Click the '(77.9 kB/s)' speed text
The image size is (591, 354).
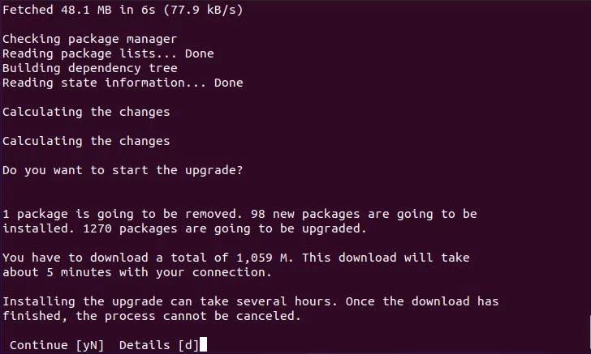[x=203, y=10]
